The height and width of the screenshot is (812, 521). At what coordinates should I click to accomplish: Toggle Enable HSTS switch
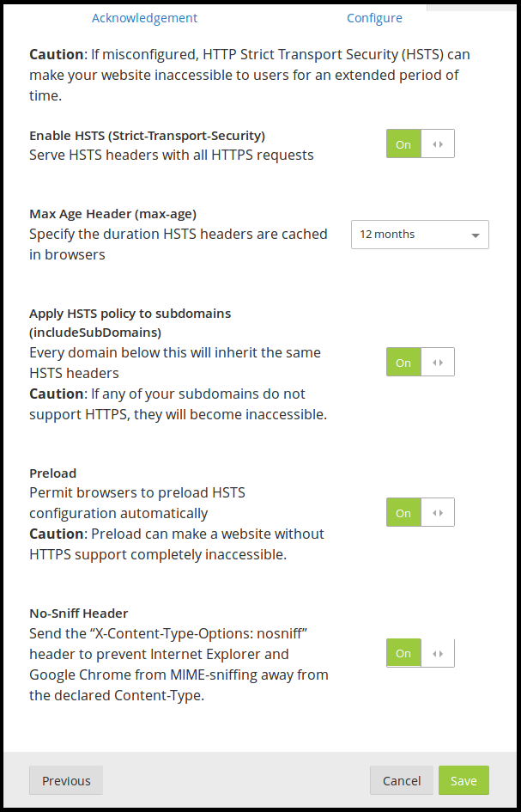pyautogui.click(x=420, y=144)
